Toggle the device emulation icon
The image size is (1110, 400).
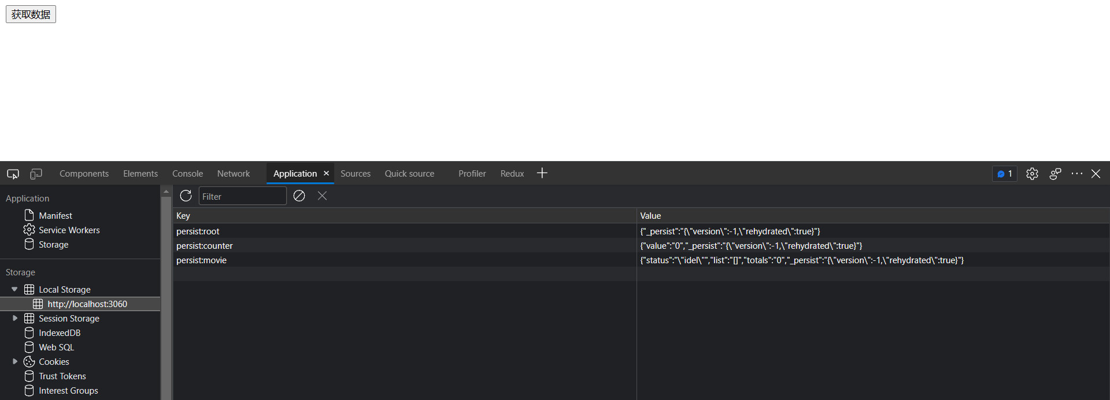(x=36, y=174)
